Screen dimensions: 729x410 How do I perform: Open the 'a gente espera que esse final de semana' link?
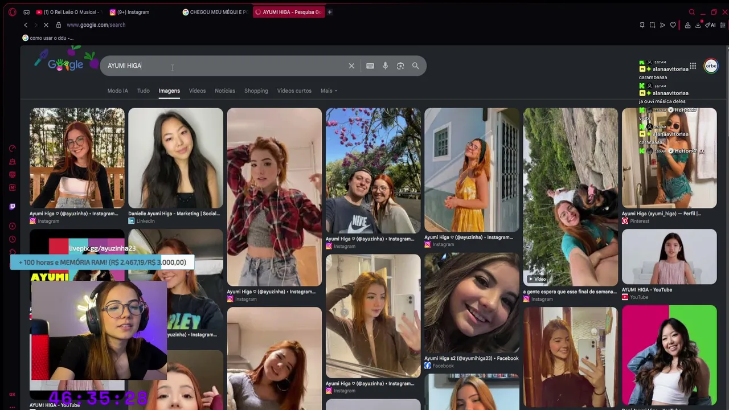coord(570,292)
